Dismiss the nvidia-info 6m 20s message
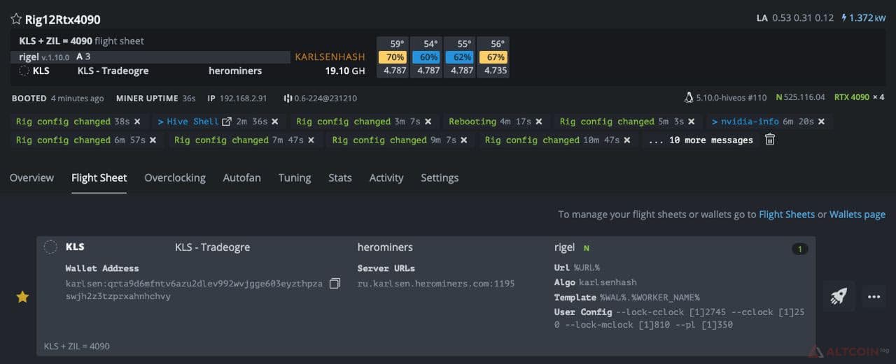 pyautogui.click(x=821, y=122)
